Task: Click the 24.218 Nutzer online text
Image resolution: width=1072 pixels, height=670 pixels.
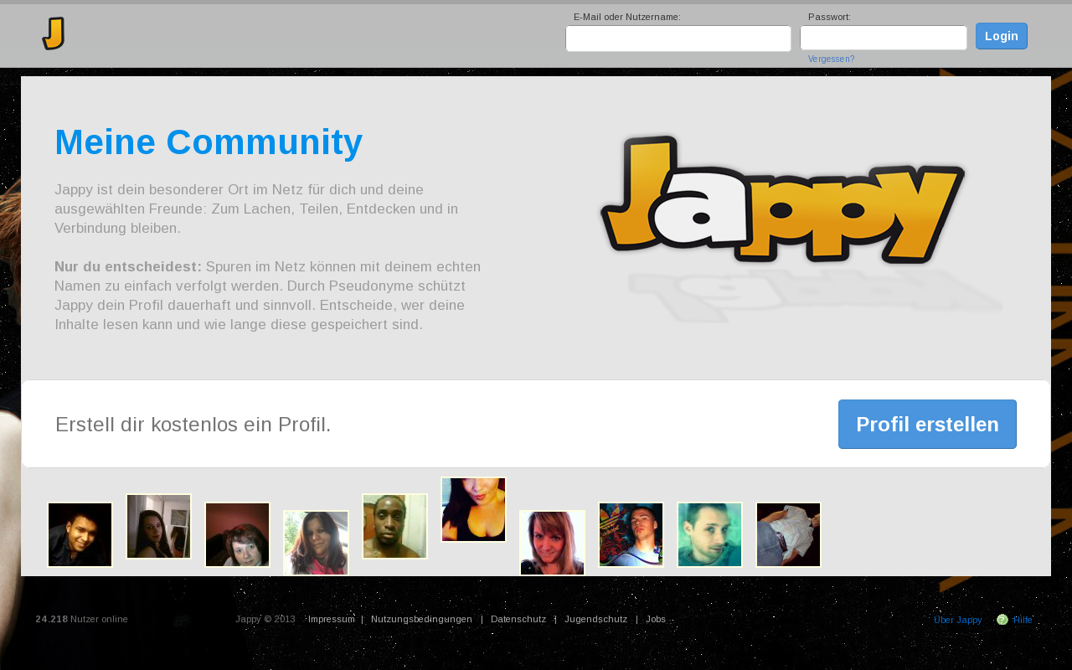Action: (82, 620)
